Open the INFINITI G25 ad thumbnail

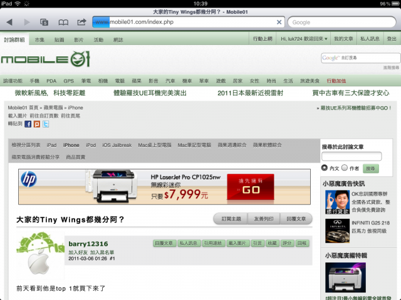point(337,231)
